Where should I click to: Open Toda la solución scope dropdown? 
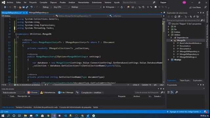(13, 92)
